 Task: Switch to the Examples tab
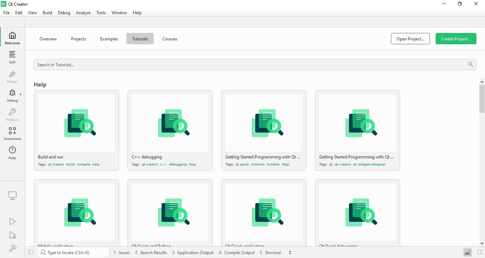(x=109, y=39)
